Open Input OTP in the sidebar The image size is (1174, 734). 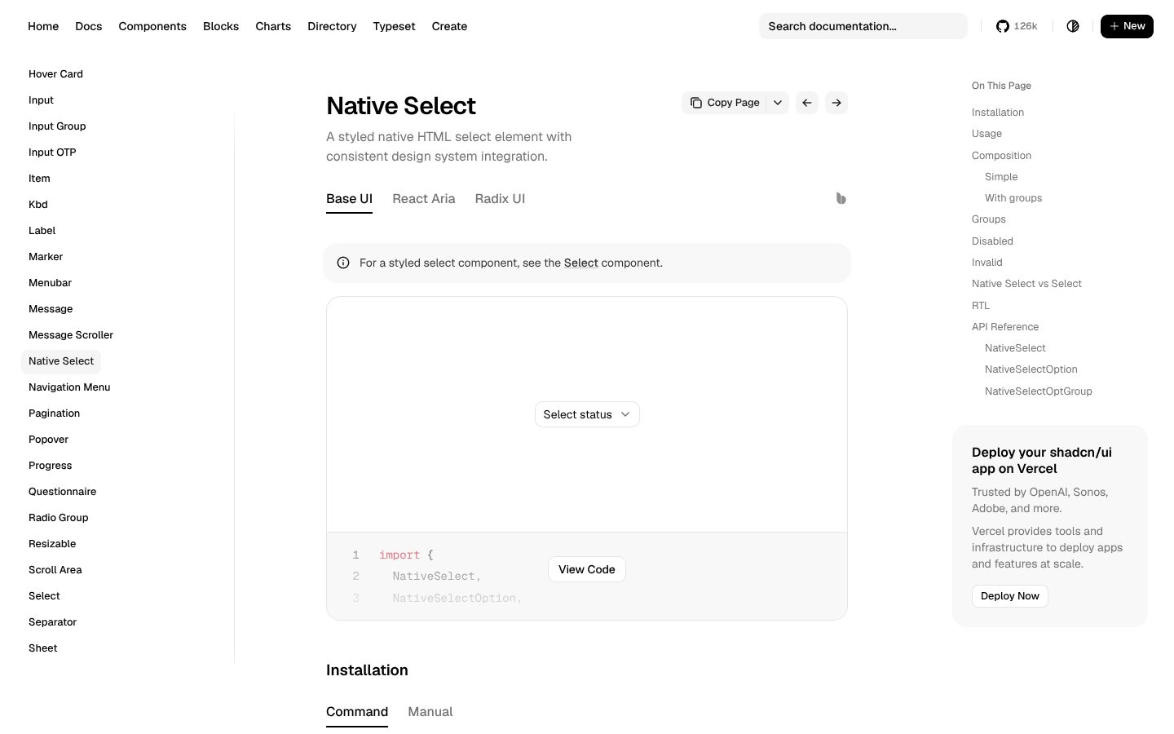(x=52, y=153)
